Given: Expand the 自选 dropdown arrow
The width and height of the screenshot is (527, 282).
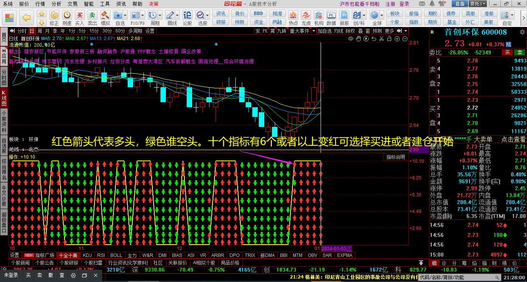Looking at the screenshot, I should pos(125,15).
